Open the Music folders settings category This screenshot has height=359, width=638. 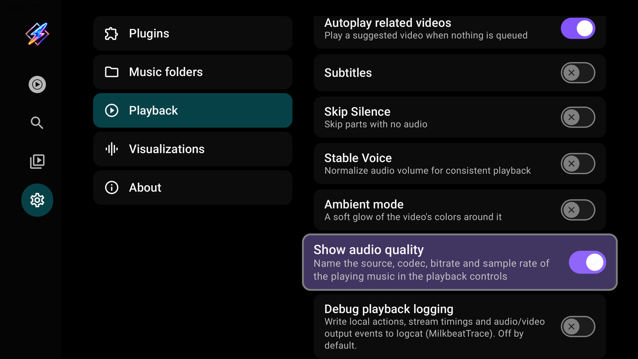click(x=193, y=72)
